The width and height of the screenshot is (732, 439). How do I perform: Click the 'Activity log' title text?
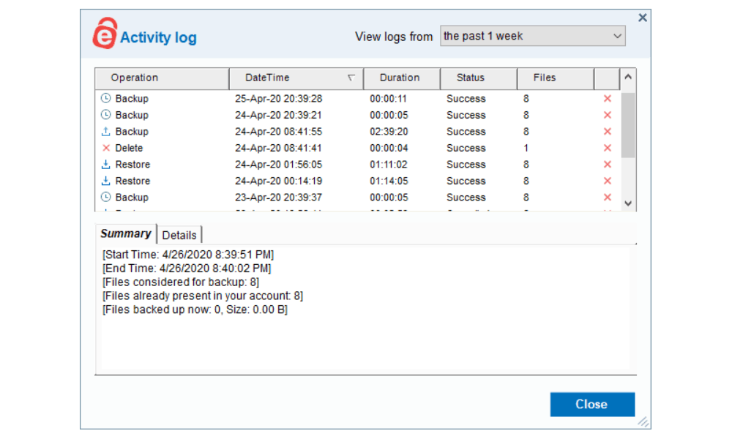click(158, 37)
